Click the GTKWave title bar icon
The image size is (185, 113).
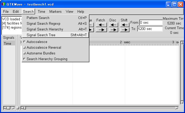4,4
